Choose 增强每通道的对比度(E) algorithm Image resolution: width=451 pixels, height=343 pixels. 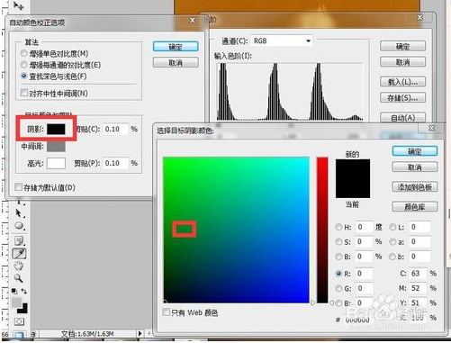[23, 65]
